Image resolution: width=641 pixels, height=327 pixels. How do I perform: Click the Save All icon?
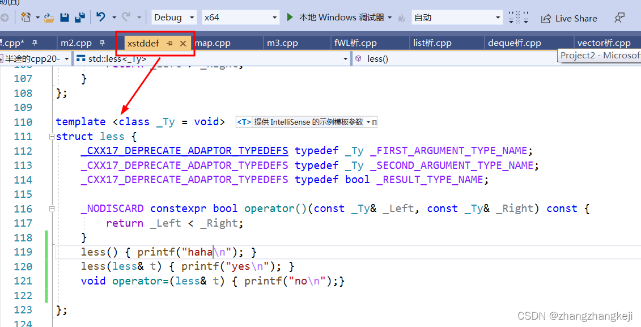coord(80,18)
